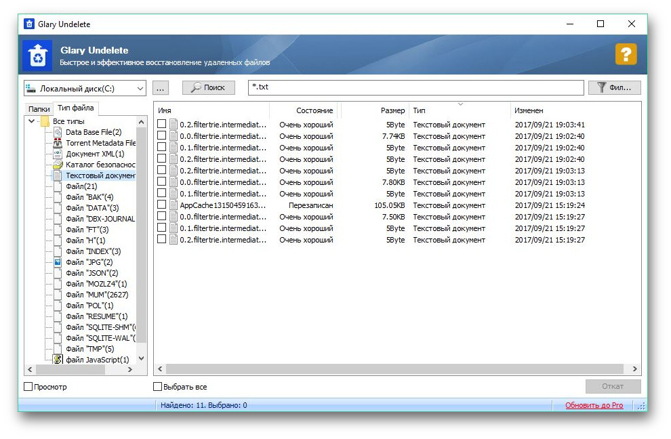This screenshot has height=439, width=671.
Task: Sort the list by the Тип column header
Action: tap(458, 110)
